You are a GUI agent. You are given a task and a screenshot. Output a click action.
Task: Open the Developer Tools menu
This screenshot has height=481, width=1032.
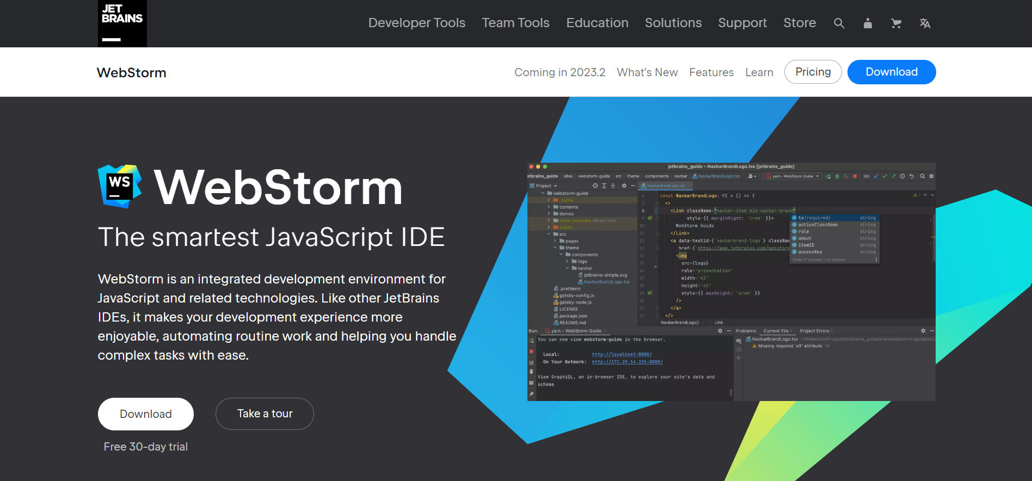coord(416,23)
